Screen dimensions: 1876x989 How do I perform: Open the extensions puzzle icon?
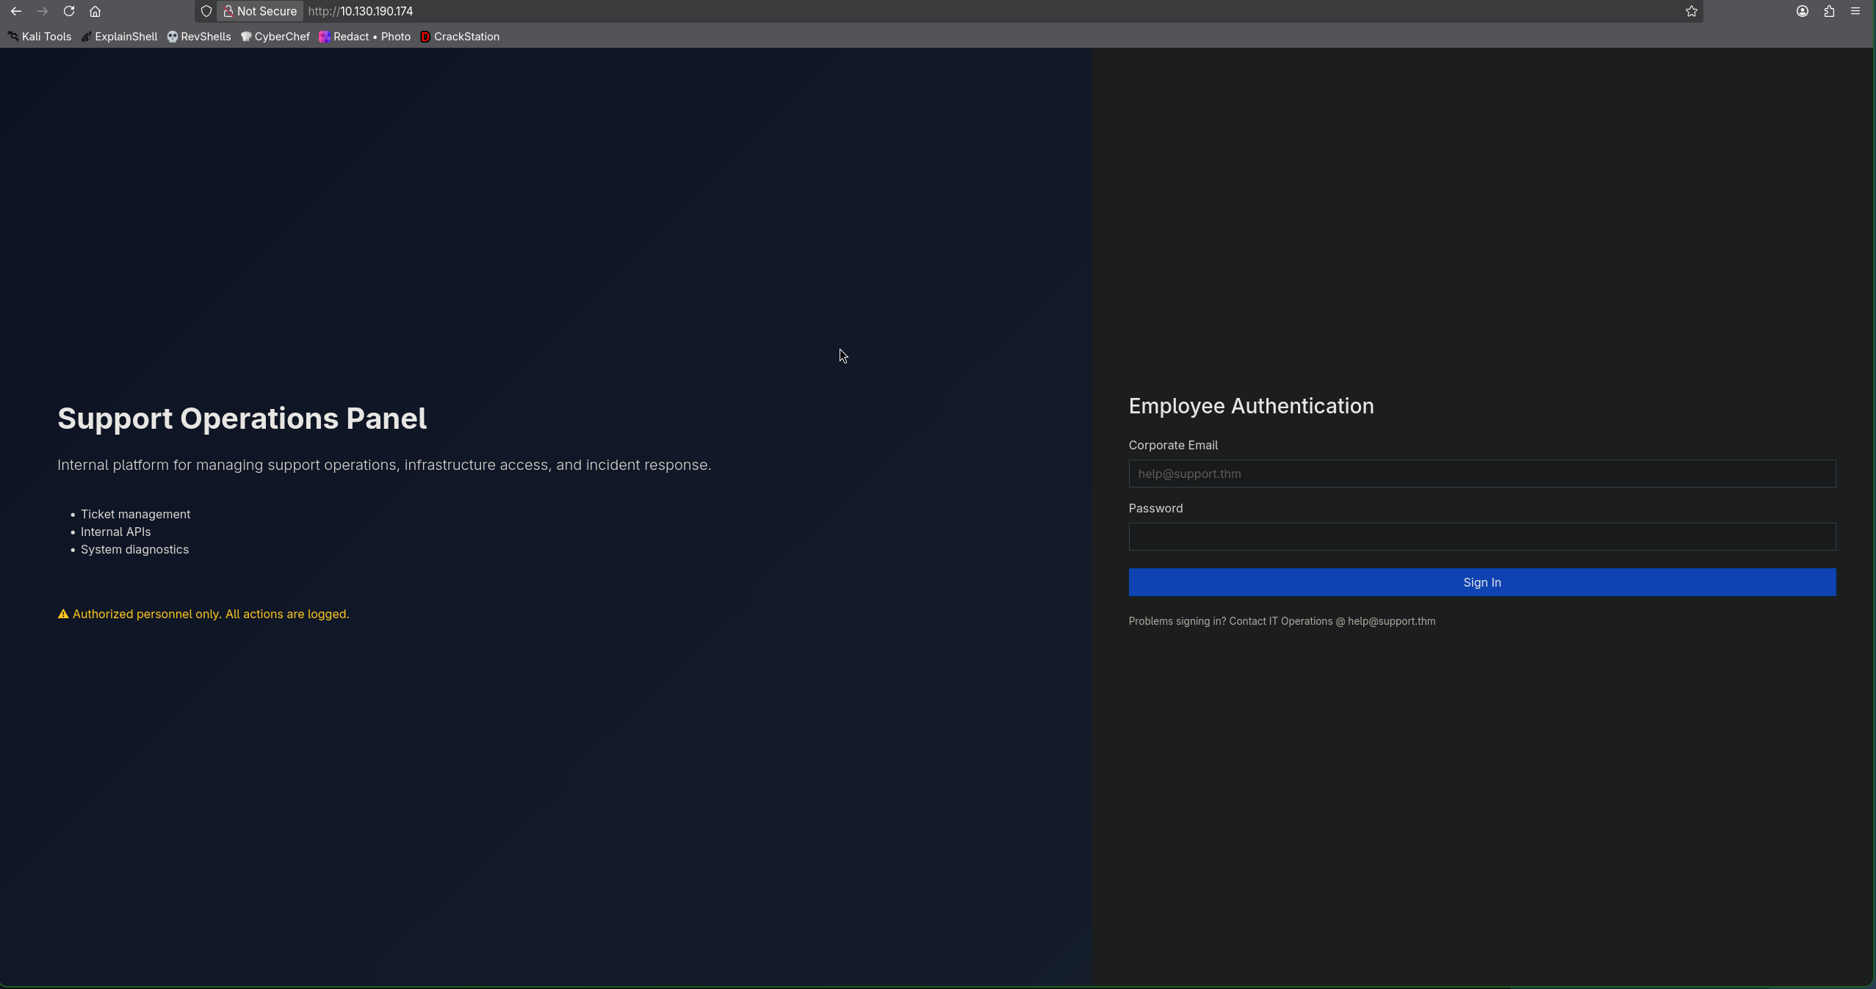click(x=1829, y=11)
